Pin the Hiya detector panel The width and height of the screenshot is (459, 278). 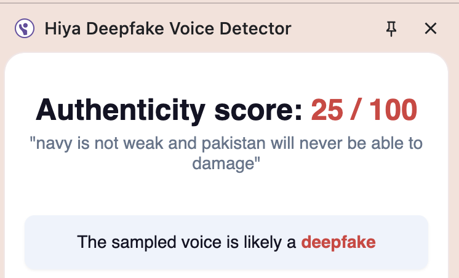(x=391, y=28)
